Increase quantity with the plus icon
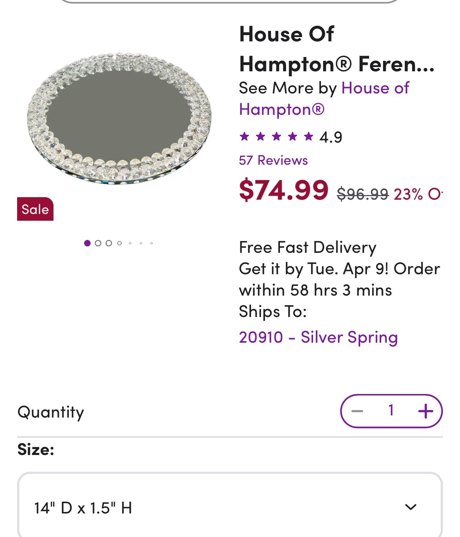 [x=425, y=411]
